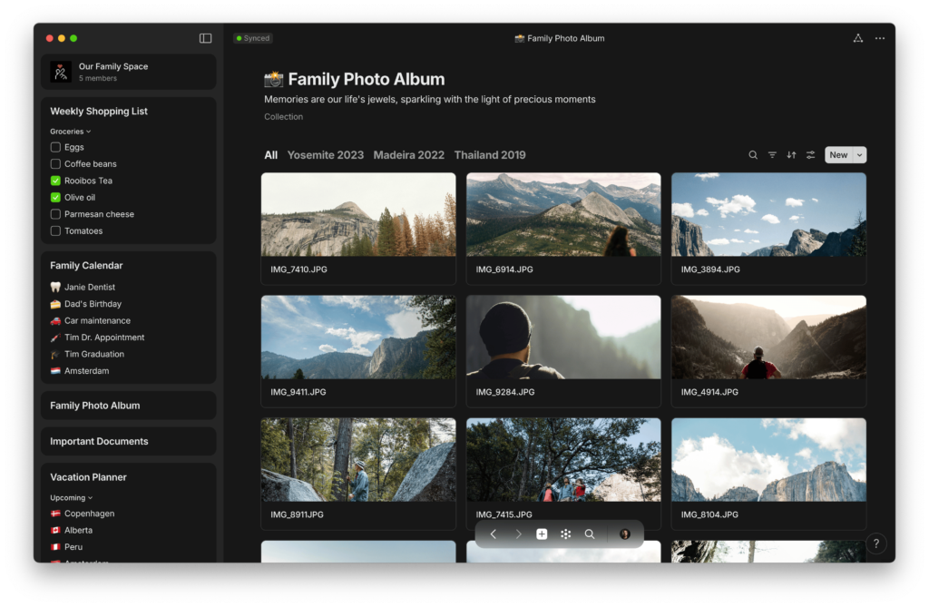The height and width of the screenshot is (607, 929).
Task: Click the New button
Action: point(837,155)
